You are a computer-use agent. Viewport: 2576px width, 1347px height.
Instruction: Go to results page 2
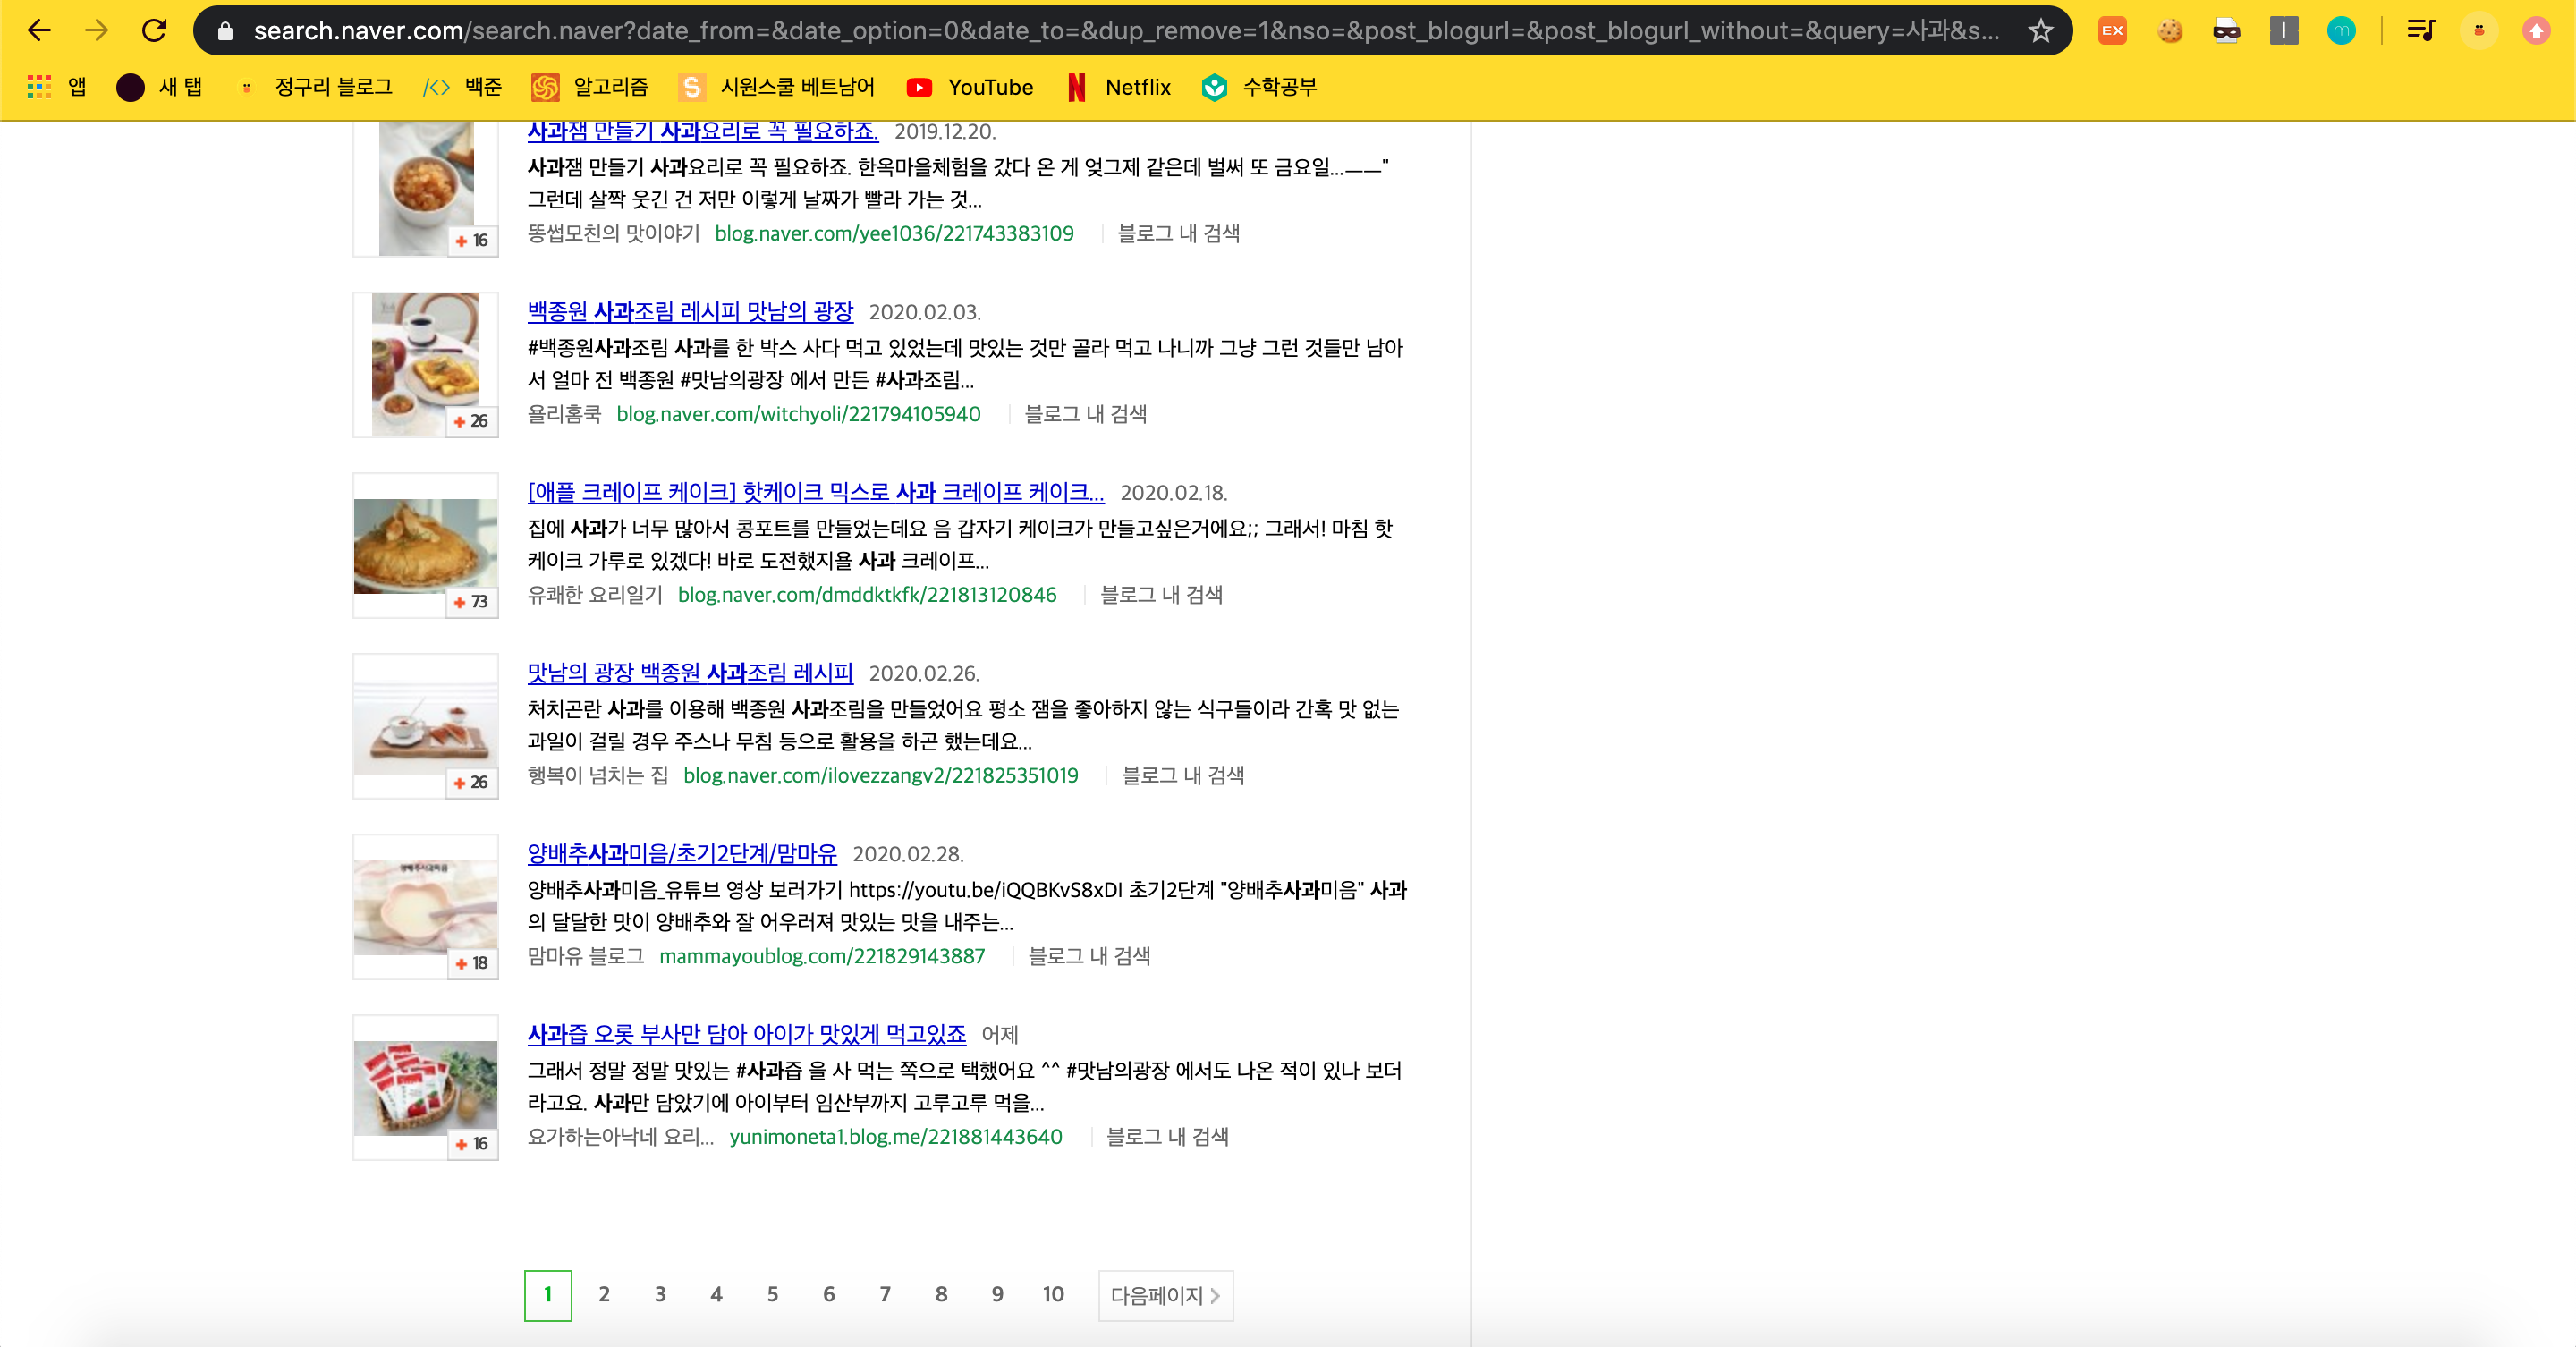point(604,1294)
